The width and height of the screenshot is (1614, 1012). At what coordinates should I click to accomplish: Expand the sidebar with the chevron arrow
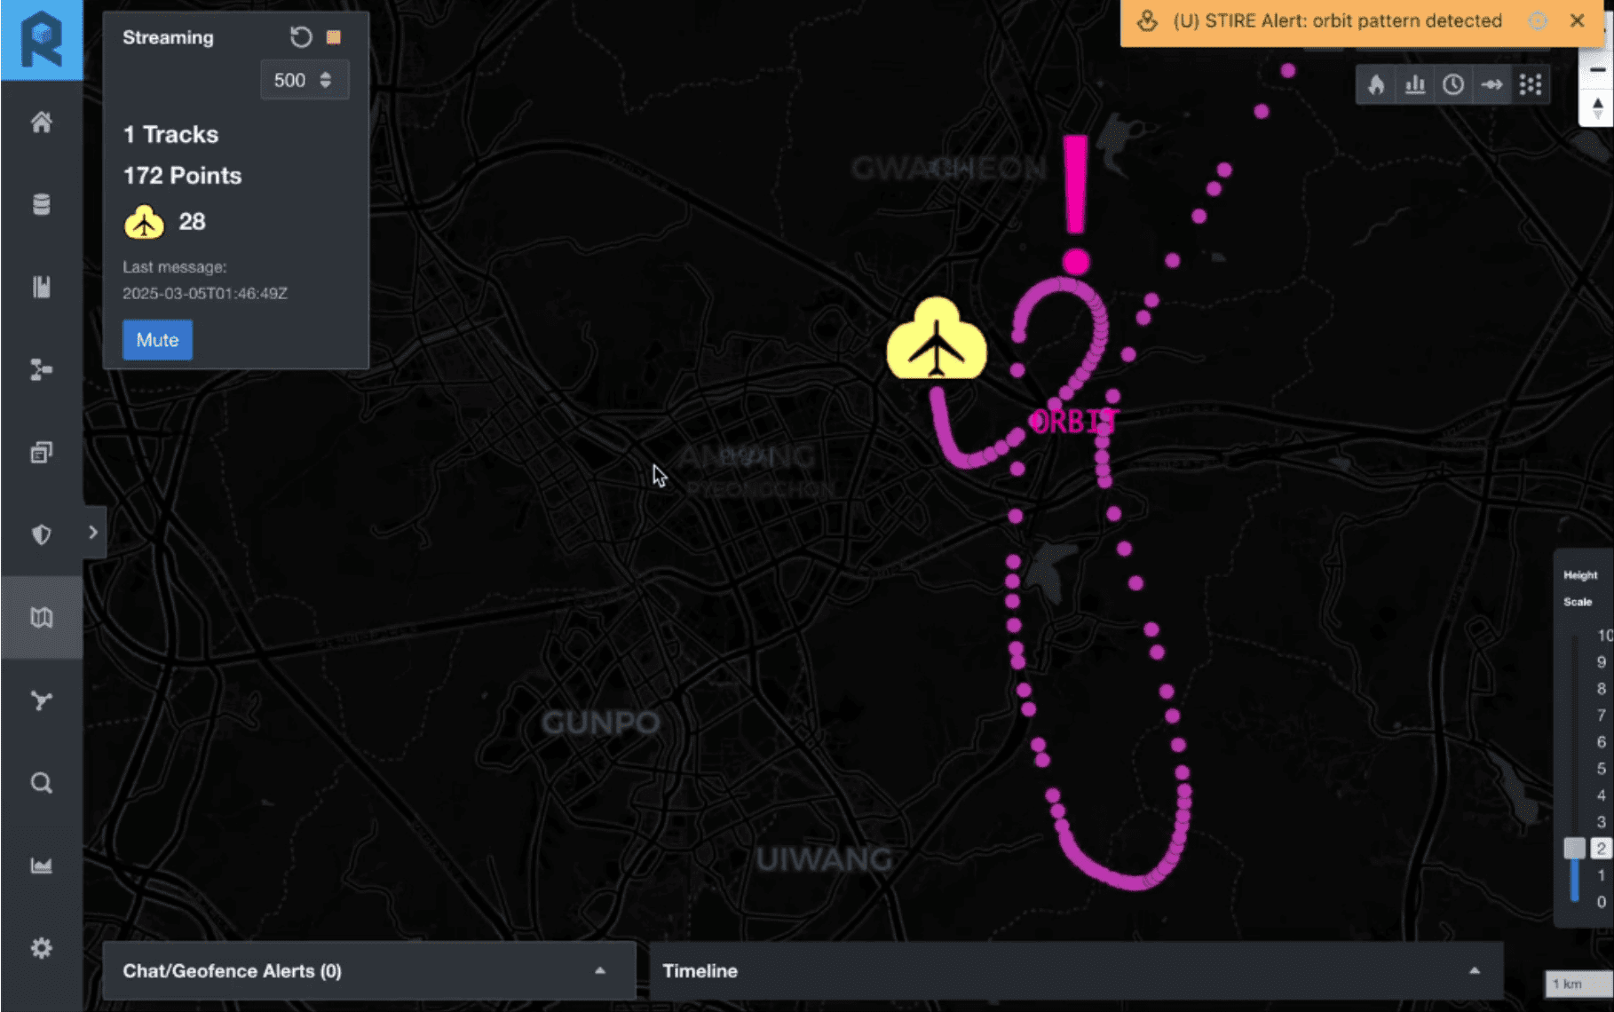pos(93,533)
